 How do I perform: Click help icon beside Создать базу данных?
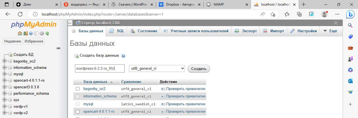pyautogui.click(x=123, y=56)
